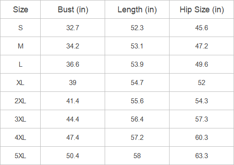The image size is (234, 165).
Task: Select the XL size cell
Action: [x=20, y=83]
